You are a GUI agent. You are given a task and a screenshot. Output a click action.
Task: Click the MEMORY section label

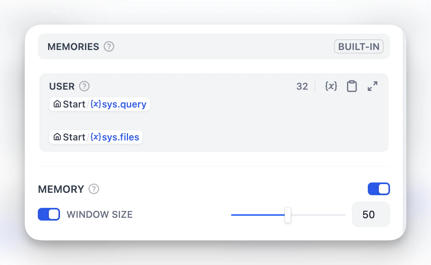click(61, 189)
